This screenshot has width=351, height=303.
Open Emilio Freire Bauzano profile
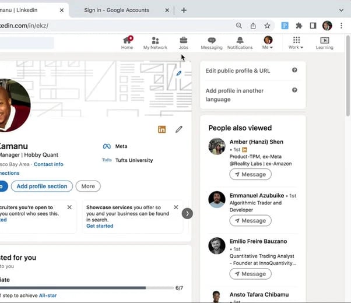click(258, 241)
